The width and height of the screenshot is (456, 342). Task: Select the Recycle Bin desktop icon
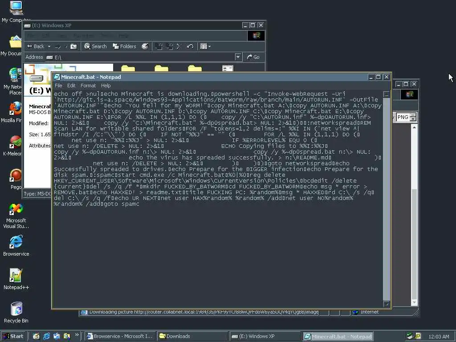click(x=16, y=313)
